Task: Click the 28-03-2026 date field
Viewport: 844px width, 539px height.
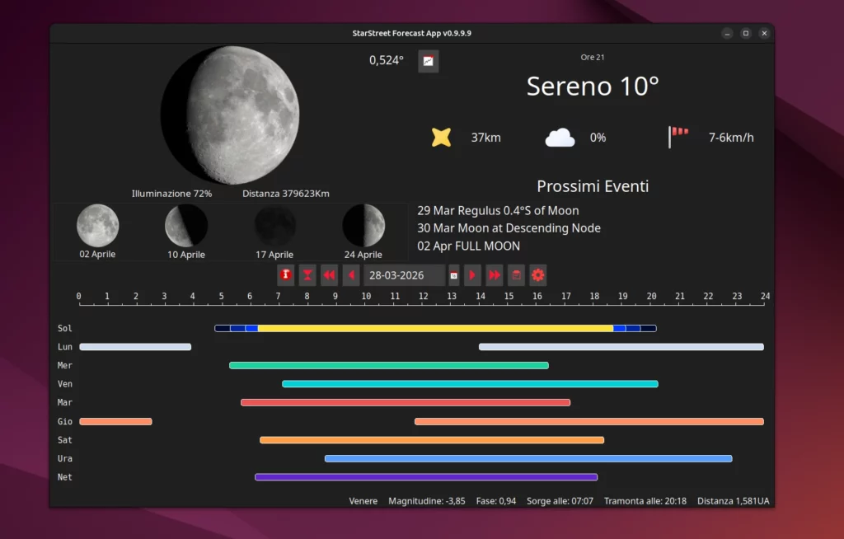Action: point(404,274)
